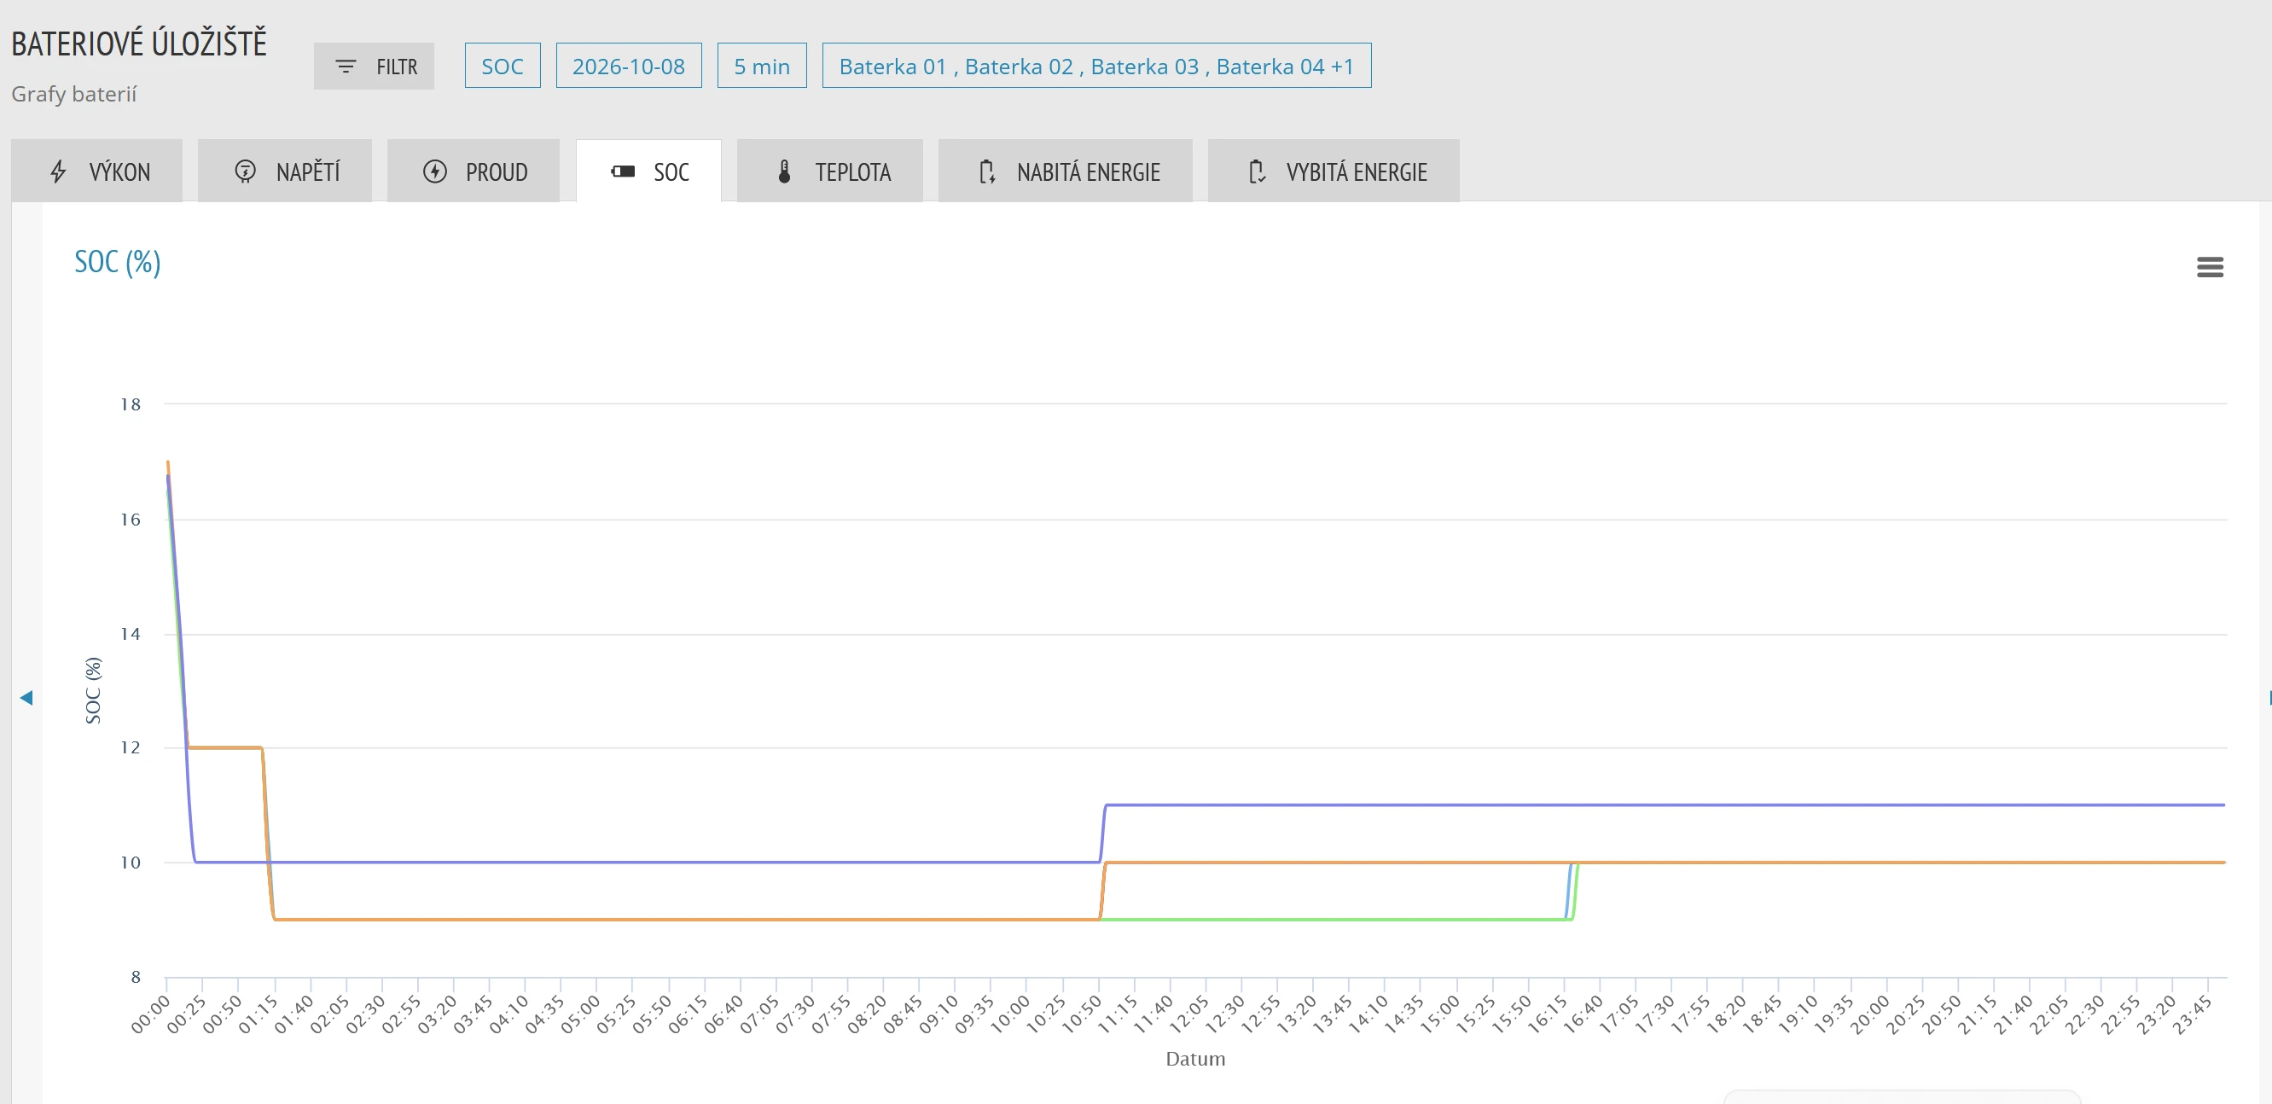Click the filter lines icon next to FILTR
The image size is (2272, 1104).
(346, 67)
